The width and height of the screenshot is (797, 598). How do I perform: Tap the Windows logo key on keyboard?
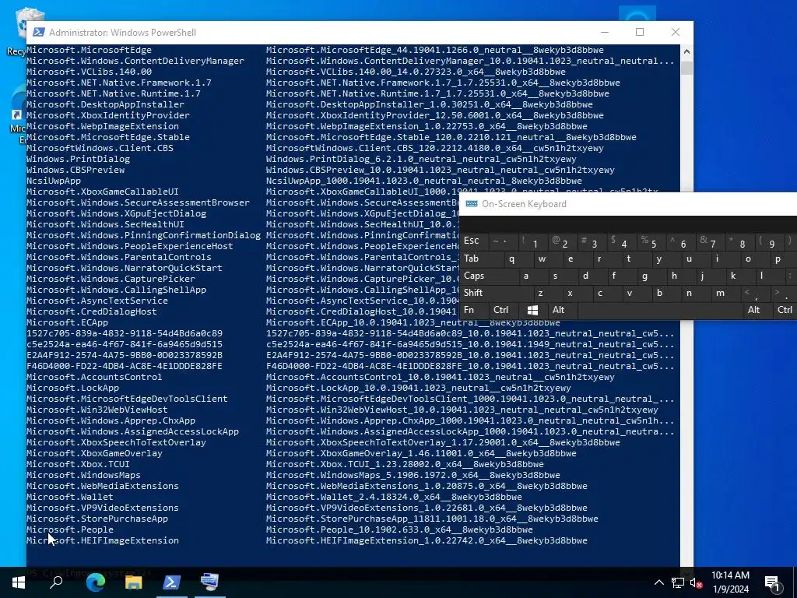coord(532,310)
